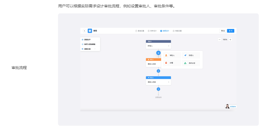264x135 pixels.
Task: Open 流程助手 in side panel
Action: (90, 40)
